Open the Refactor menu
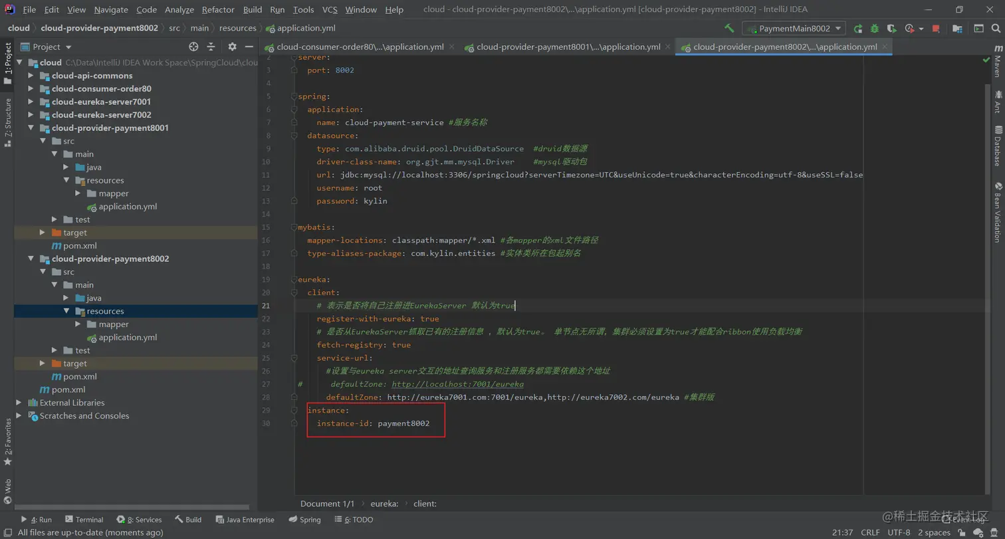The width and height of the screenshot is (1005, 539). click(218, 9)
